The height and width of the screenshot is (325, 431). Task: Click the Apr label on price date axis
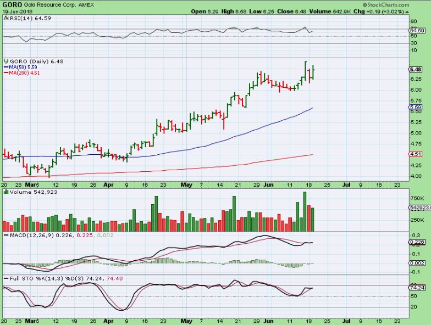coord(109,185)
